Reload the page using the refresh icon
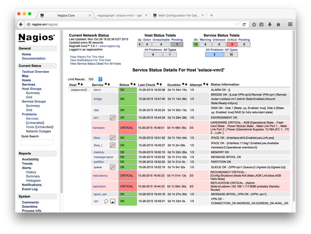 point(245,24)
